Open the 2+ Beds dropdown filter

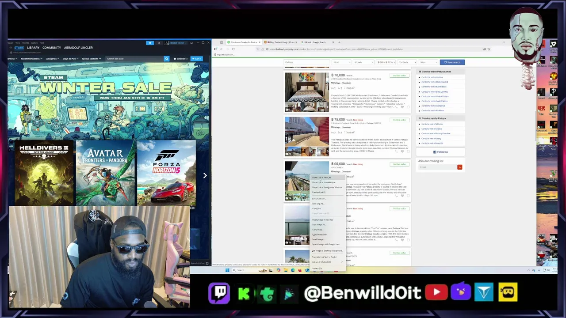(407, 62)
